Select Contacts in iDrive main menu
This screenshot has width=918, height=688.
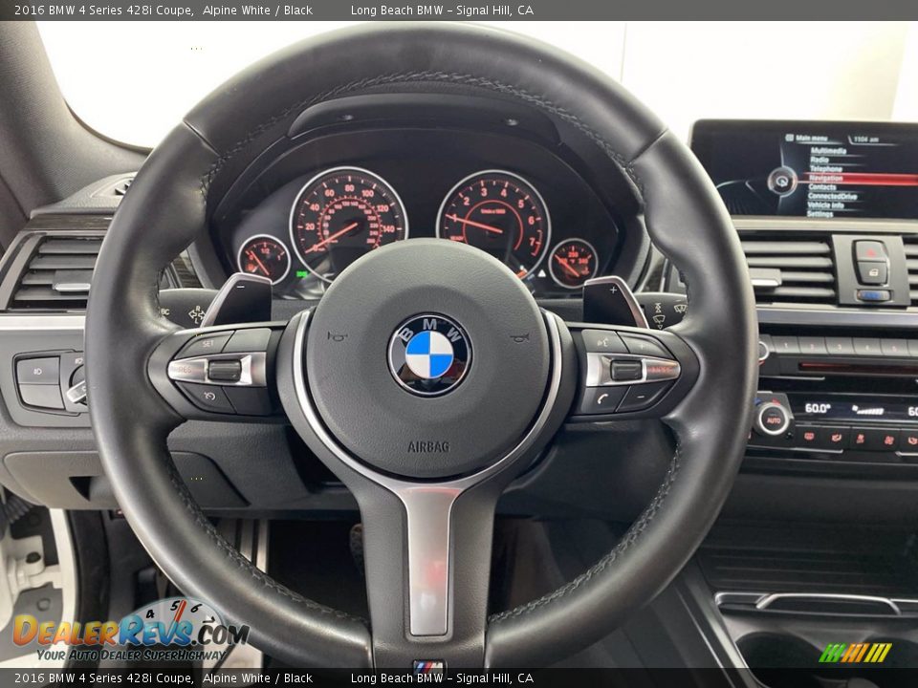point(822,187)
